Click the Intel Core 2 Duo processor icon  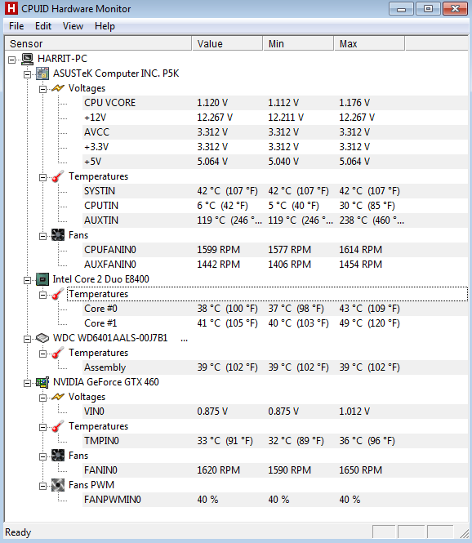coord(42,279)
